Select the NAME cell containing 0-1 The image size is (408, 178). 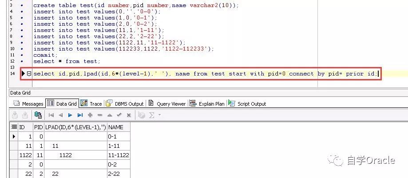119,136
